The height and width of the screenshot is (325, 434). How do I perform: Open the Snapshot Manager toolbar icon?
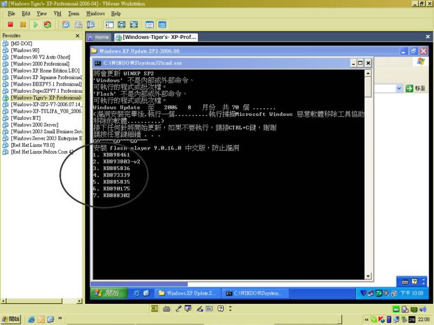tap(91, 24)
